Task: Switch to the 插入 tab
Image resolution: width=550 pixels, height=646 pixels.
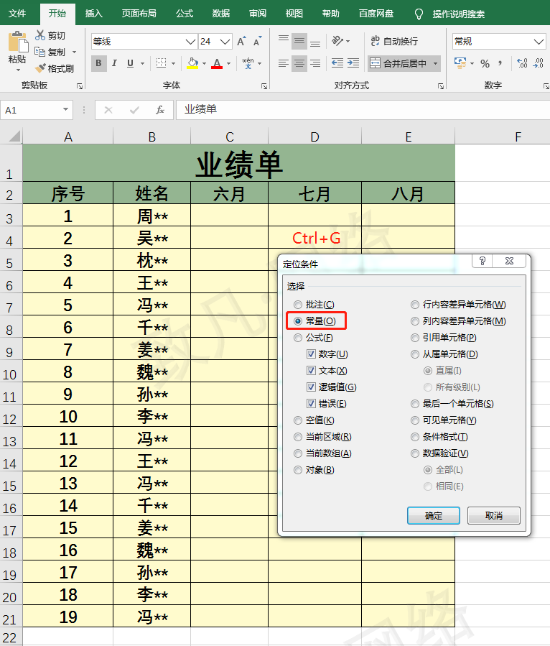Action: coord(93,13)
